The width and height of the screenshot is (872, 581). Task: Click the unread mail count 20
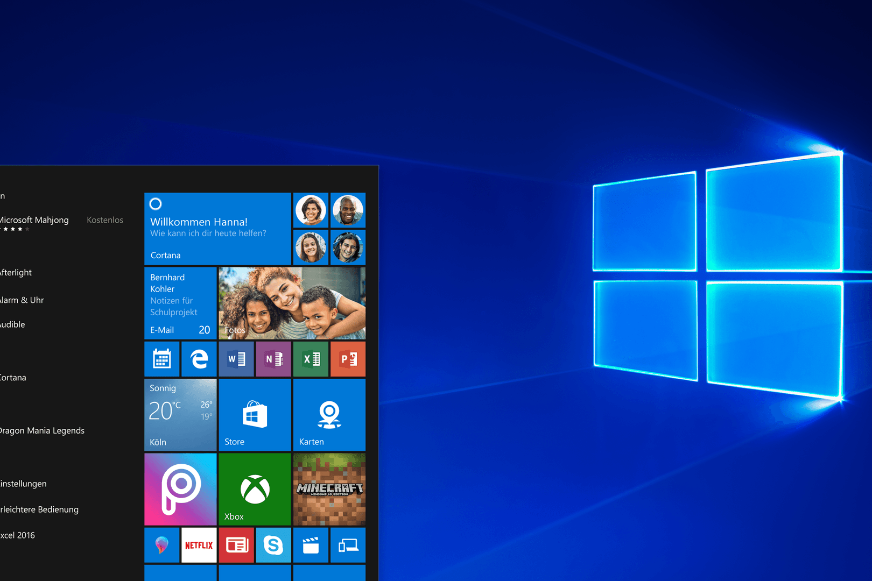[205, 330]
